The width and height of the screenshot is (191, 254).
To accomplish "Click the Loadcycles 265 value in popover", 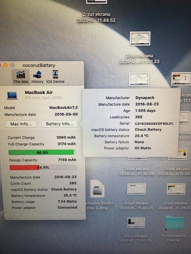I will point(139,117).
